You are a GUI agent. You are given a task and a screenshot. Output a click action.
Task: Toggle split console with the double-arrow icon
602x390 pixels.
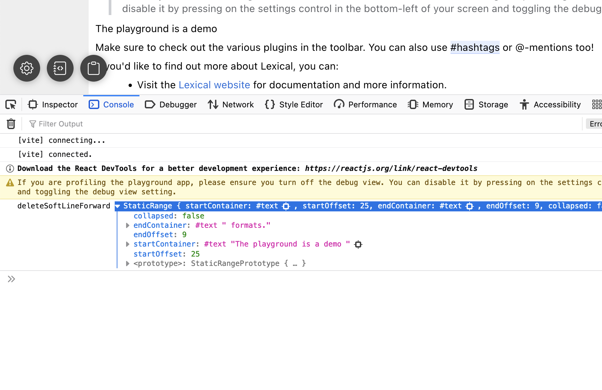(11, 279)
